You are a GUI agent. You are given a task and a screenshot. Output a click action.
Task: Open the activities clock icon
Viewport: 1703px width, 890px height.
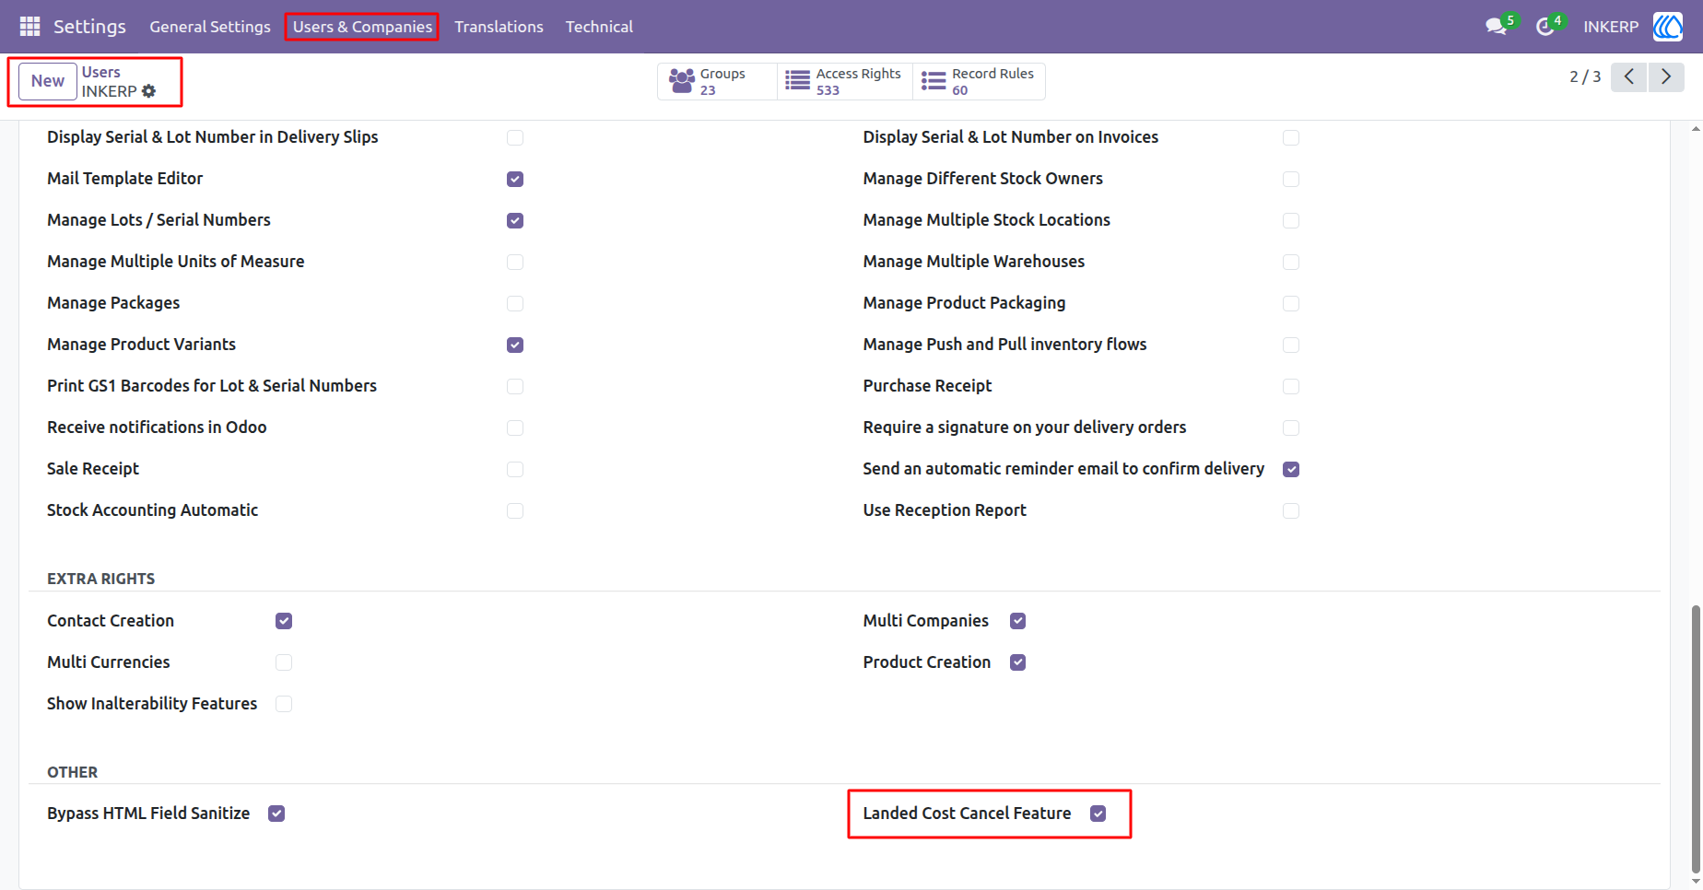(1544, 27)
